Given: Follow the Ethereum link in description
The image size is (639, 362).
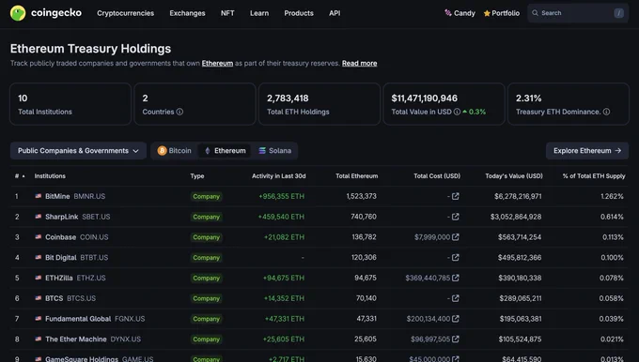Looking at the screenshot, I should [x=217, y=63].
